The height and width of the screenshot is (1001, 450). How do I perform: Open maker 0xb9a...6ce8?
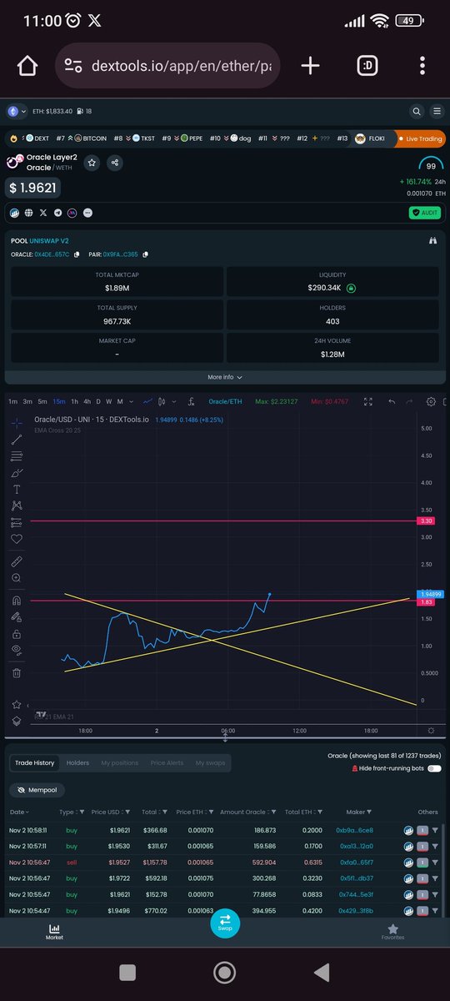pyautogui.click(x=356, y=831)
